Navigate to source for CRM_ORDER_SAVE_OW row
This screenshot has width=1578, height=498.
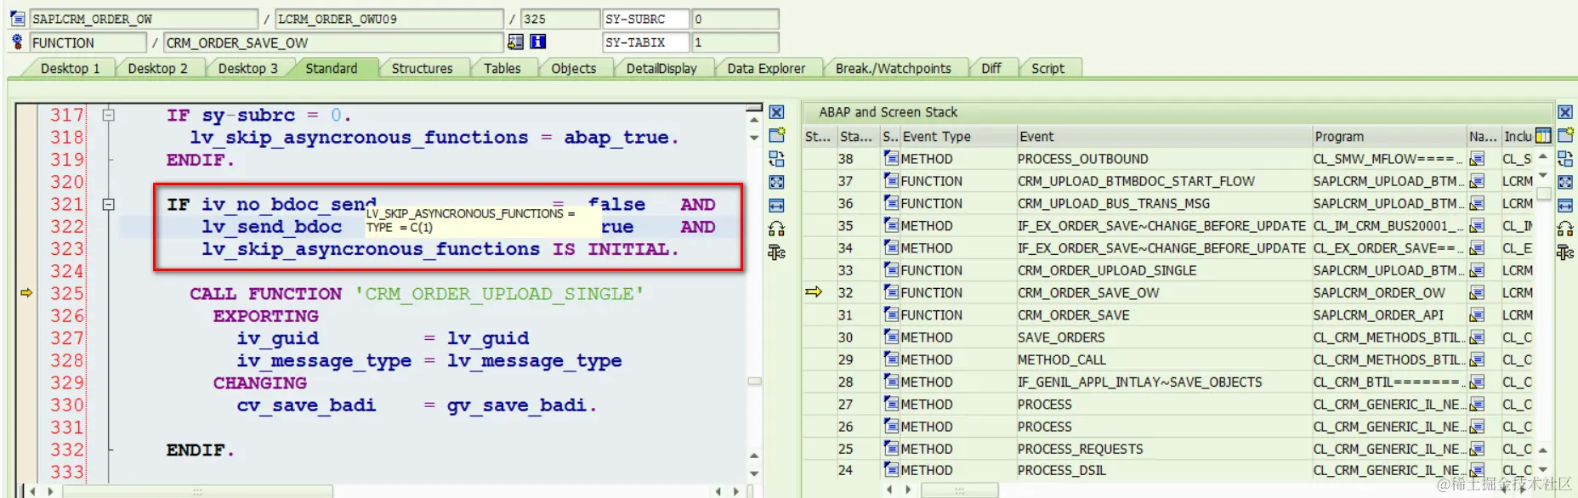[1477, 293]
